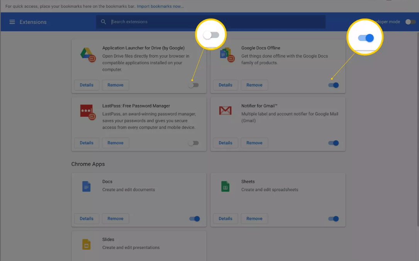Focus the Search extensions field
419x261 pixels.
tap(211, 22)
